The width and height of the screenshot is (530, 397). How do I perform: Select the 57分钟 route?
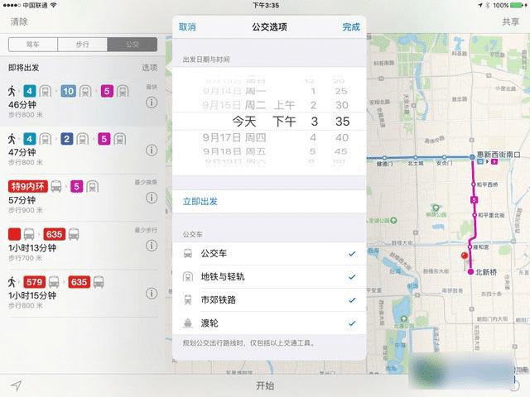coord(83,198)
